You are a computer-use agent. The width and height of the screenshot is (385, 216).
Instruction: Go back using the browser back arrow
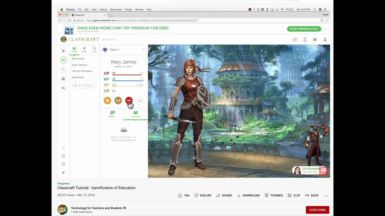(60, 20)
